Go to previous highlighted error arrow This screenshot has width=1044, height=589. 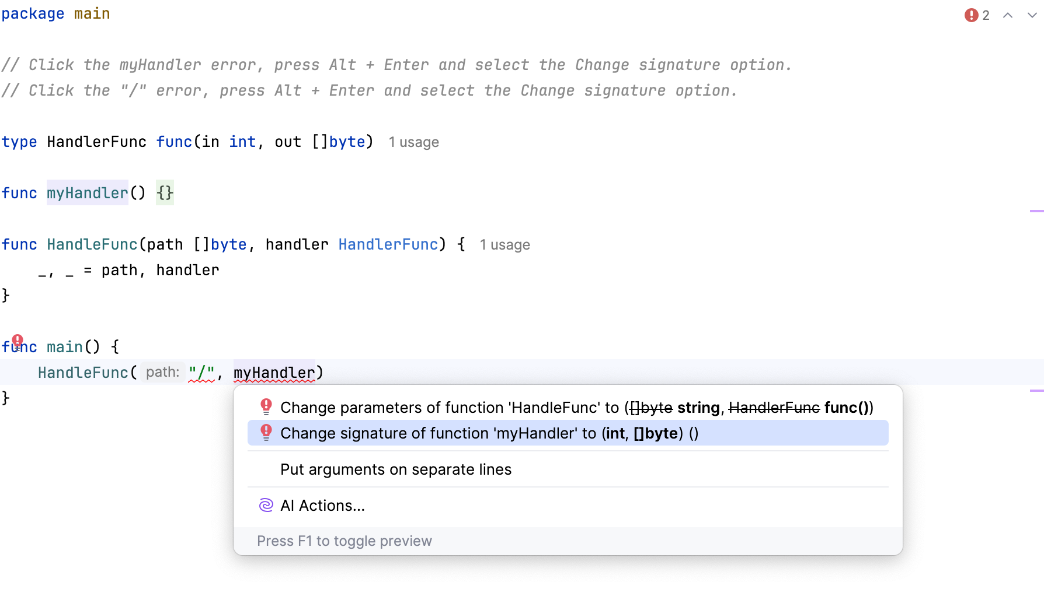coord(1008,15)
